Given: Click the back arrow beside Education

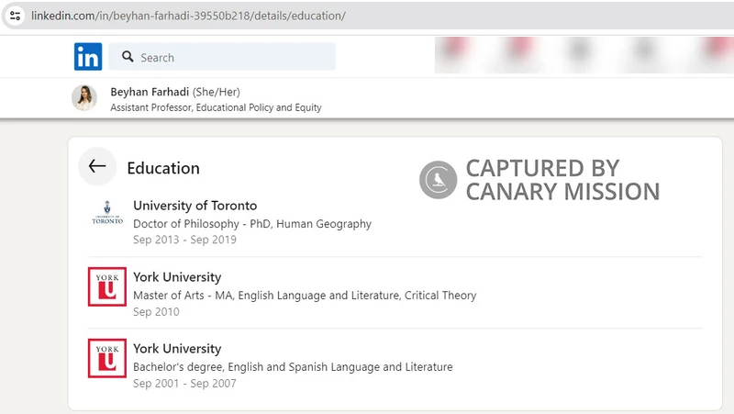Looking at the screenshot, I should (x=97, y=166).
